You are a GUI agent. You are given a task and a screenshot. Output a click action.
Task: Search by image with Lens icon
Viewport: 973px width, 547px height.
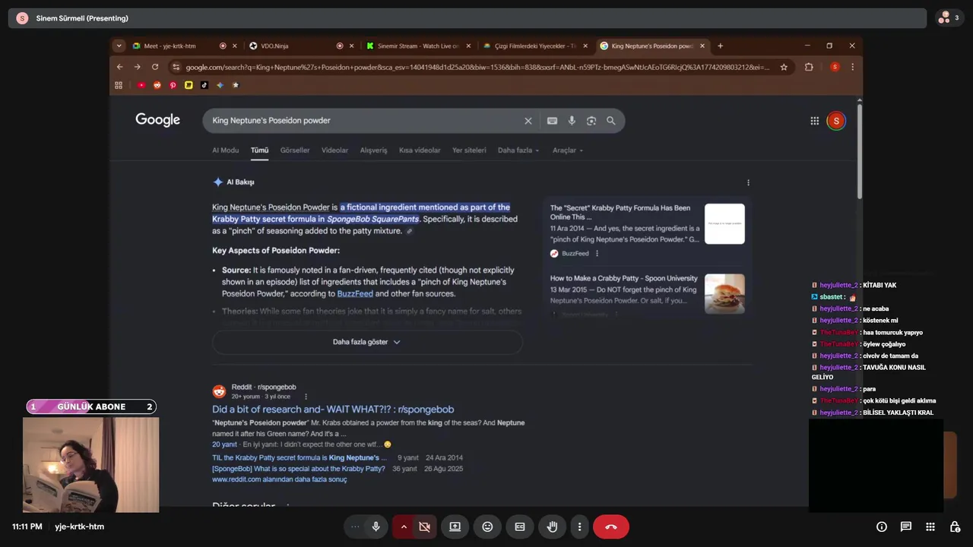pyautogui.click(x=591, y=121)
